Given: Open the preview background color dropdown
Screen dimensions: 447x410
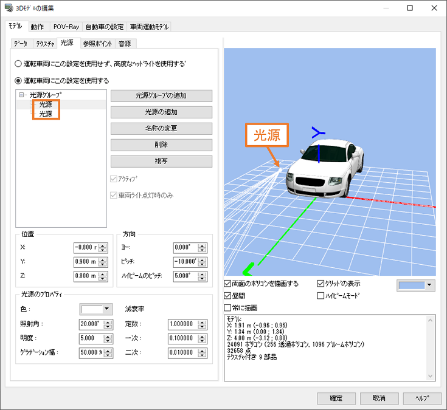Looking at the screenshot, I should (x=431, y=284).
